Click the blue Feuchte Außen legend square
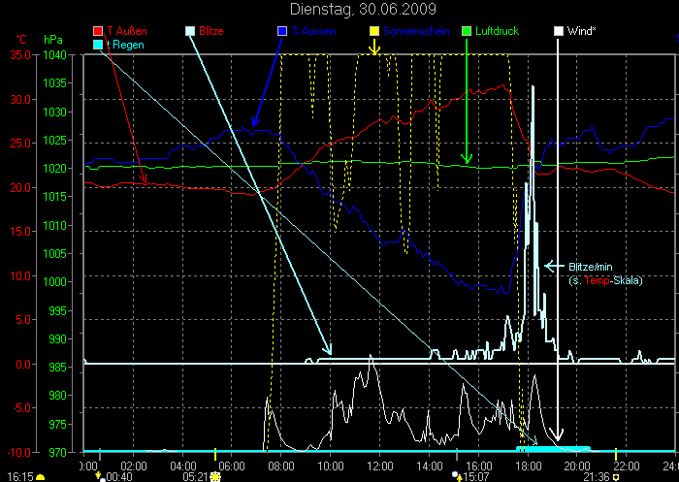Image resolution: width=679 pixels, height=482 pixels. tap(282, 31)
